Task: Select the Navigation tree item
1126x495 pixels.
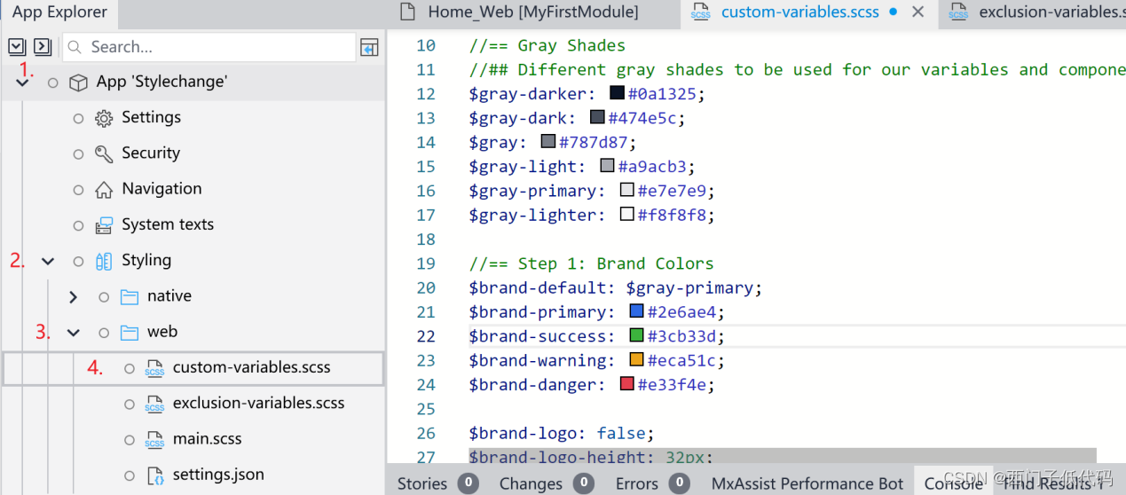Action: click(161, 188)
